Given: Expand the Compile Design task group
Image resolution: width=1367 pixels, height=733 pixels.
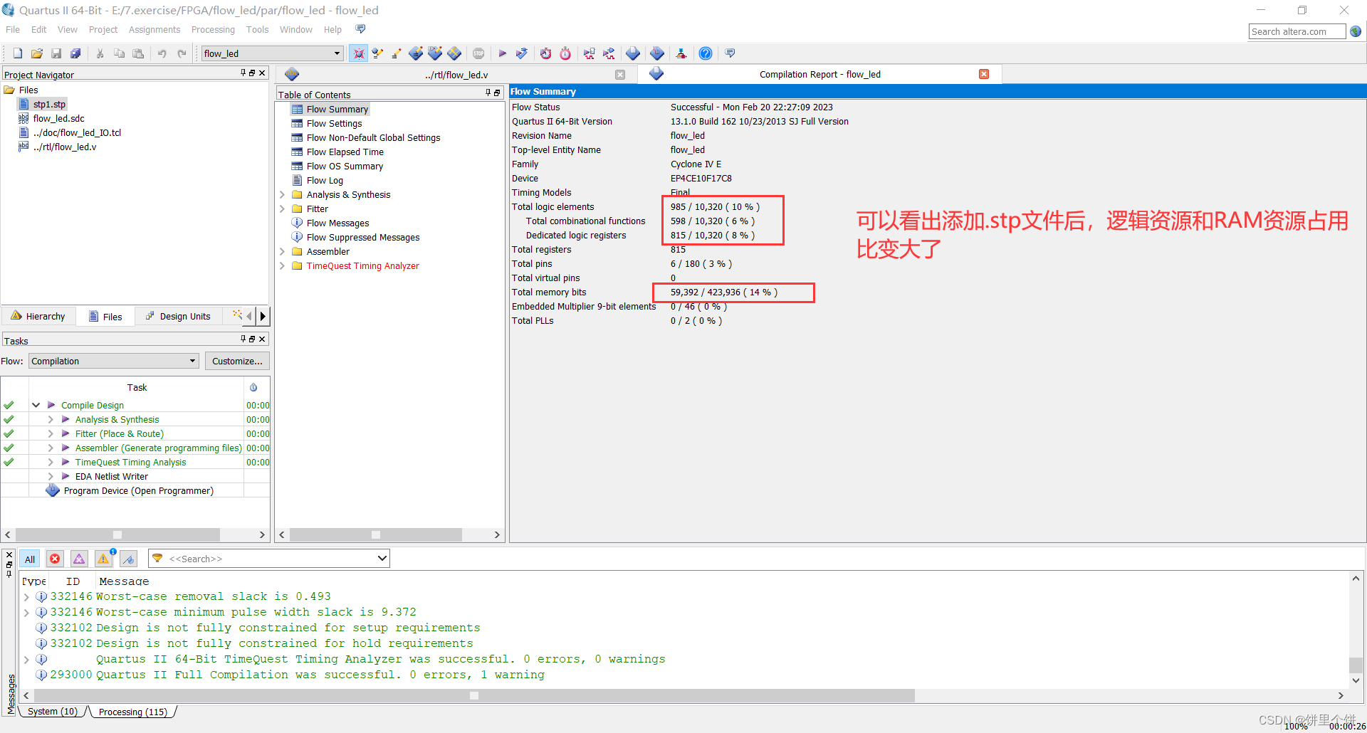Looking at the screenshot, I should tap(36, 405).
